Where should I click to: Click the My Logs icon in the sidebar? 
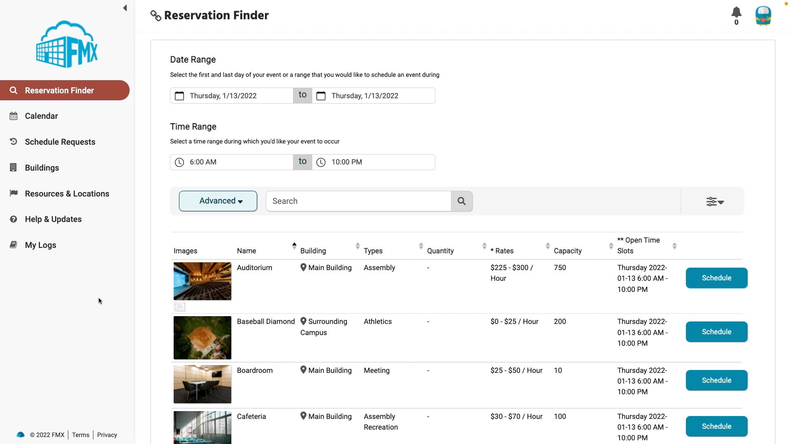(14, 245)
